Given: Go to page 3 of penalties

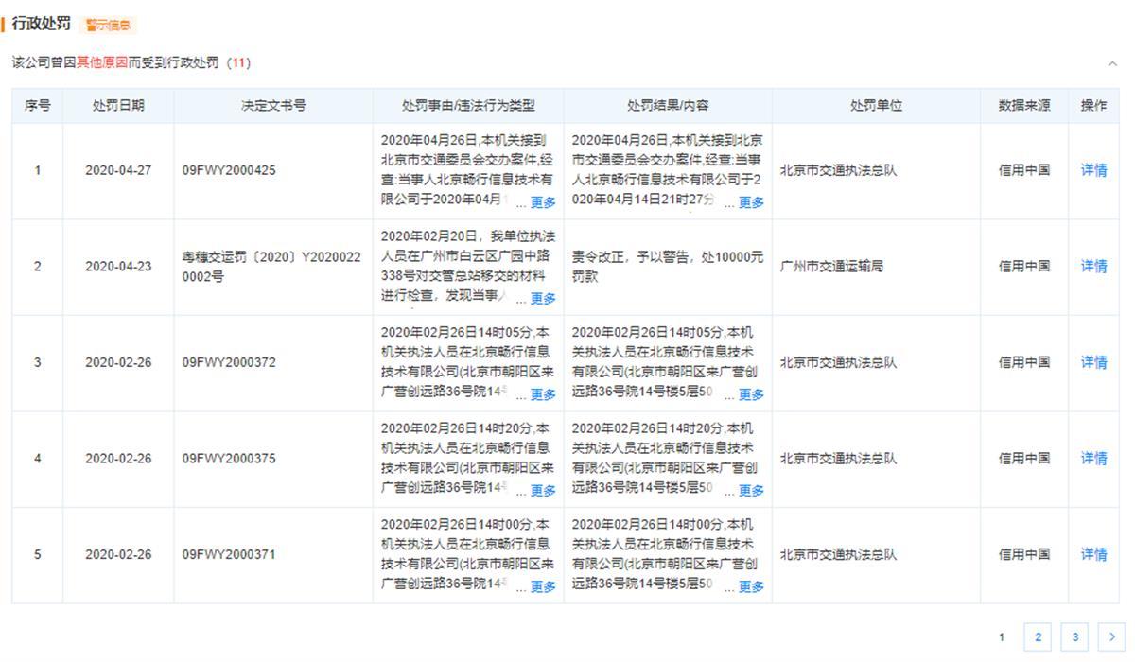Looking at the screenshot, I should click(x=1074, y=637).
